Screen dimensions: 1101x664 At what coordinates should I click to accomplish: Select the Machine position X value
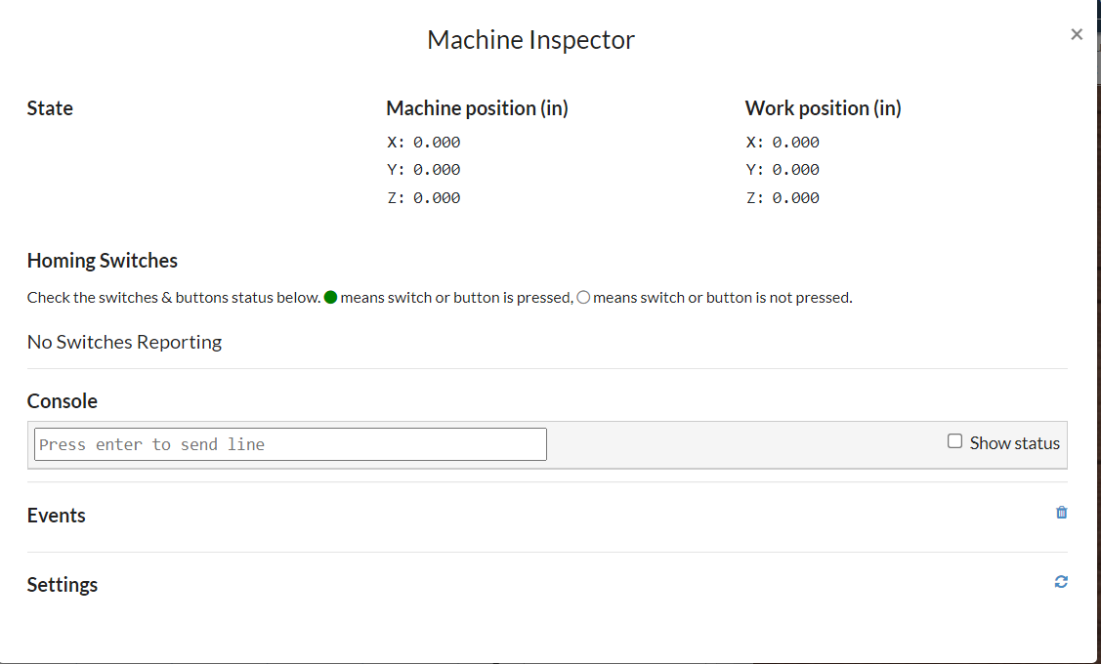(436, 143)
